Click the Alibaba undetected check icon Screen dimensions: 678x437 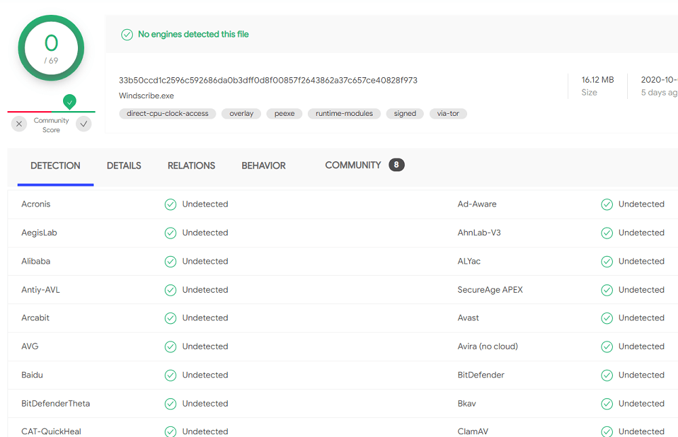coord(170,262)
